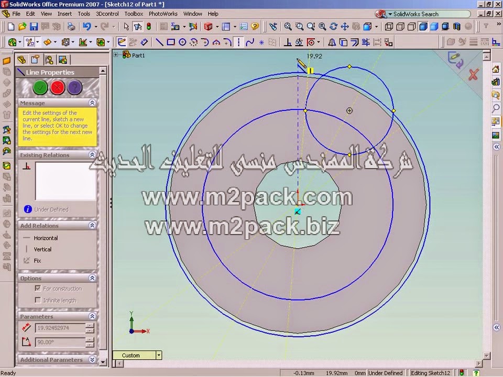Select the Part1 item in the flyout tree
This screenshot has height=377, width=503.
(138, 55)
